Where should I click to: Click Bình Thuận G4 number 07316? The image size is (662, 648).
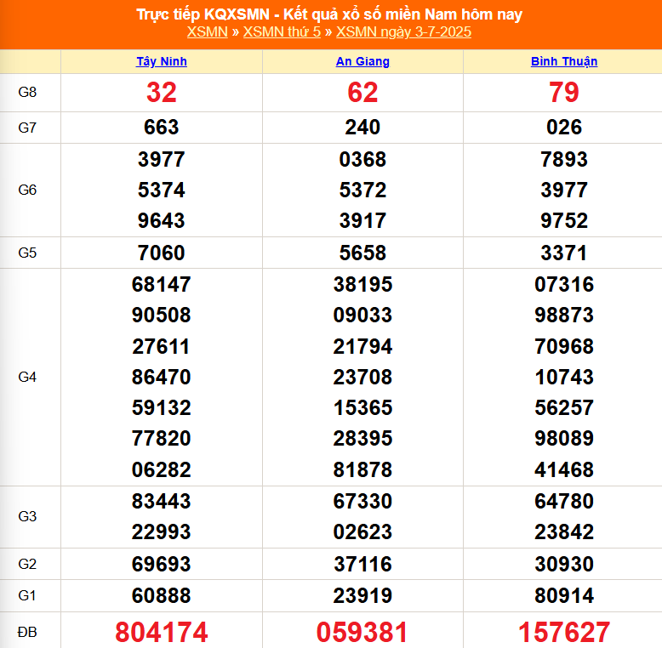point(564,284)
